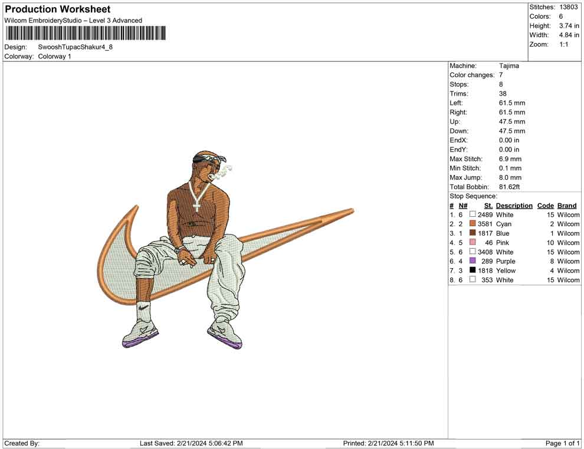Click the Trims value '38'
Screen dimensions: 584x449
pyautogui.click(x=503, y=93)
